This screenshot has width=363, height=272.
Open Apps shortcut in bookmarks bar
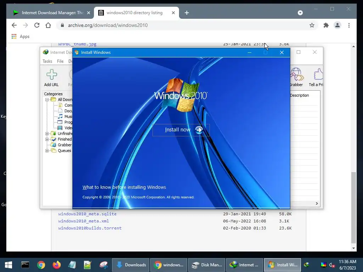pos(20,36)
